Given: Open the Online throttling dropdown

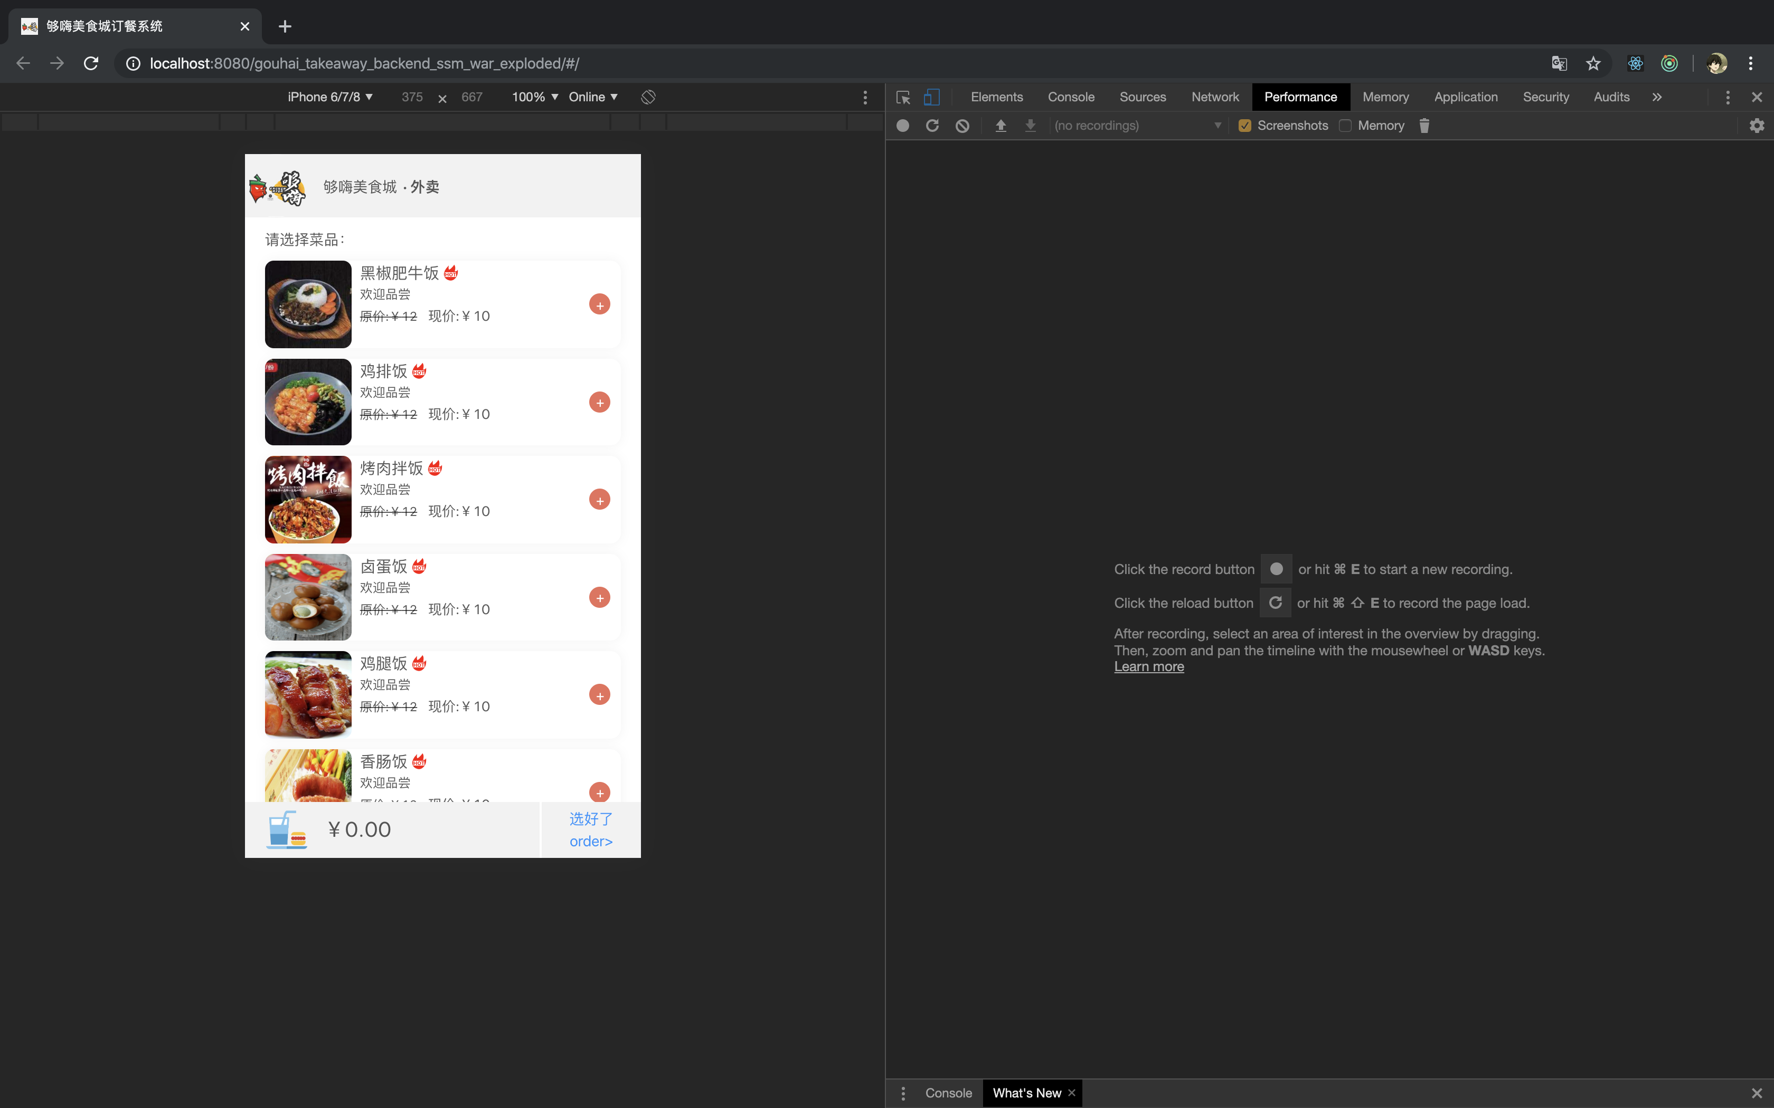Looking at the screenshot, I should (x=592, y=98).
